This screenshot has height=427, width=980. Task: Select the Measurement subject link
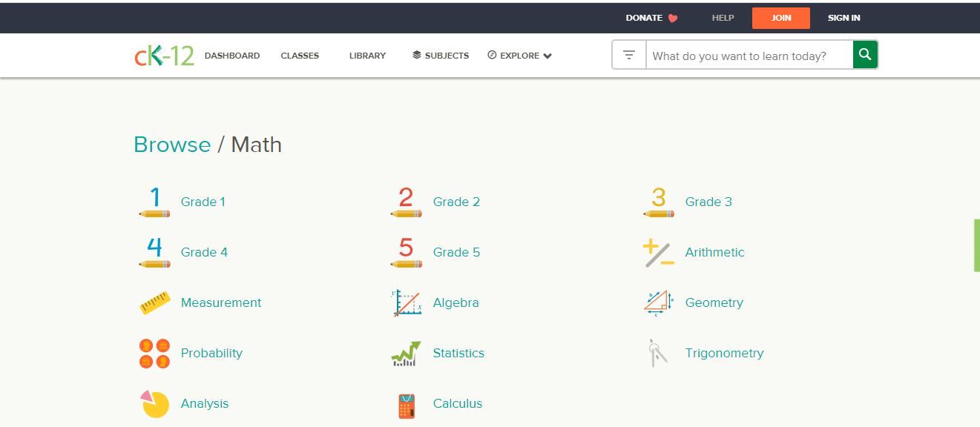click(221, 302)
